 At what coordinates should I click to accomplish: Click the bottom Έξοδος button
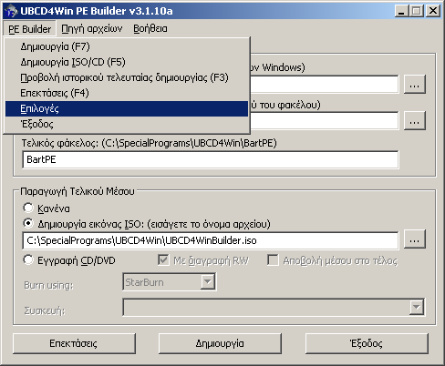click(x=367, y=343)
